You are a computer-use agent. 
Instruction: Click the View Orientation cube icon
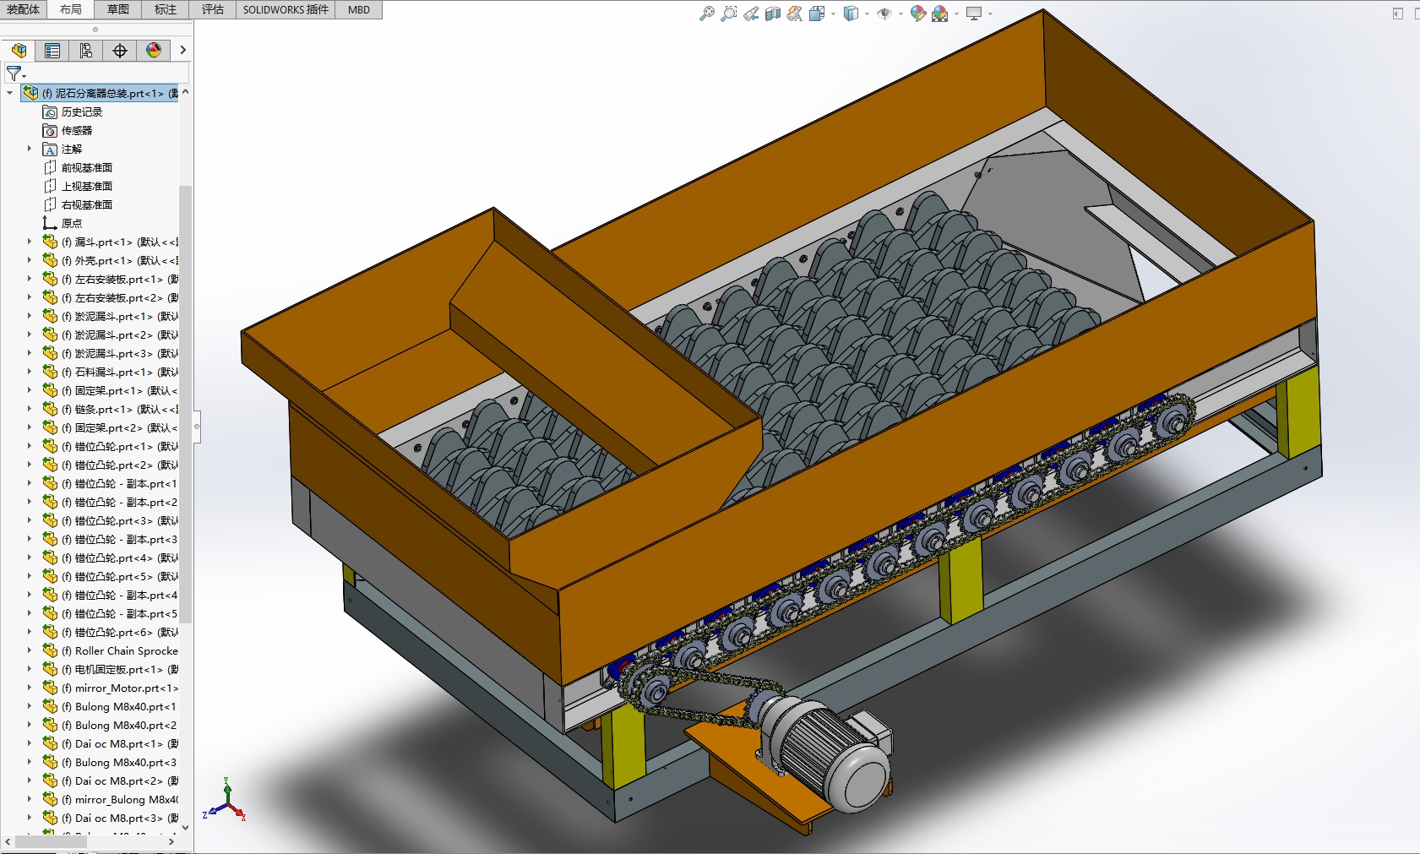tap(817, 14)
